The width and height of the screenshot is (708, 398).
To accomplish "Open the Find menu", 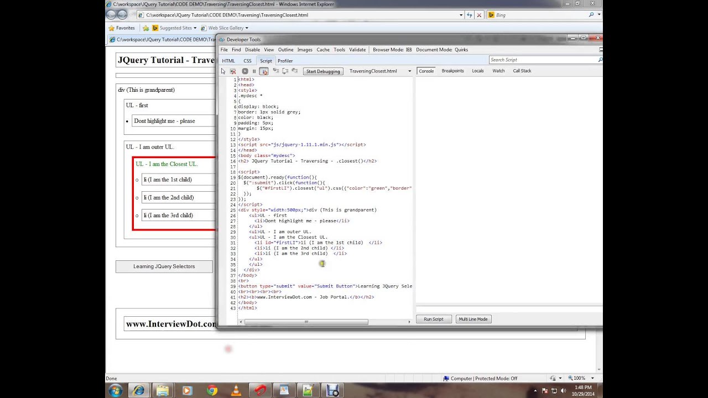I will pos(236,50).
